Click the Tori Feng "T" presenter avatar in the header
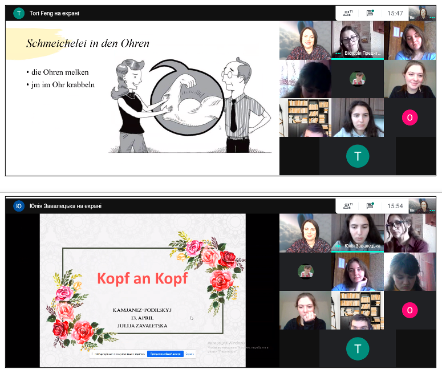 19,13
